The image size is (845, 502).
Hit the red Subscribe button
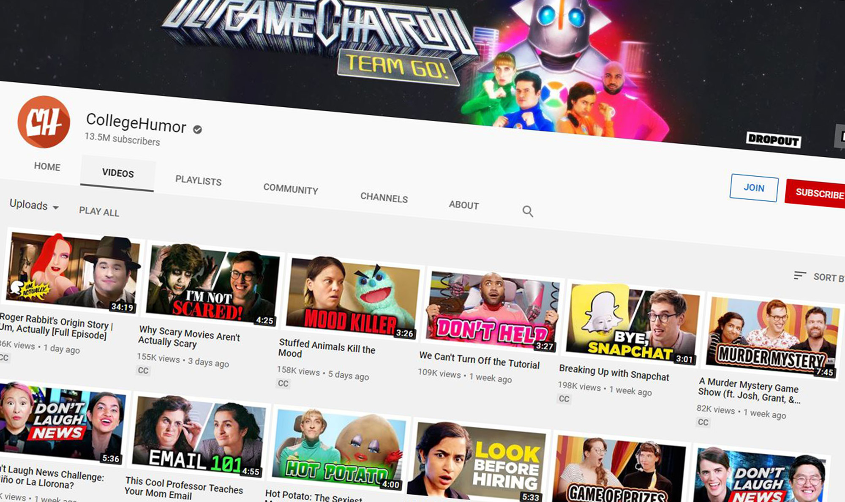[819, 194]
